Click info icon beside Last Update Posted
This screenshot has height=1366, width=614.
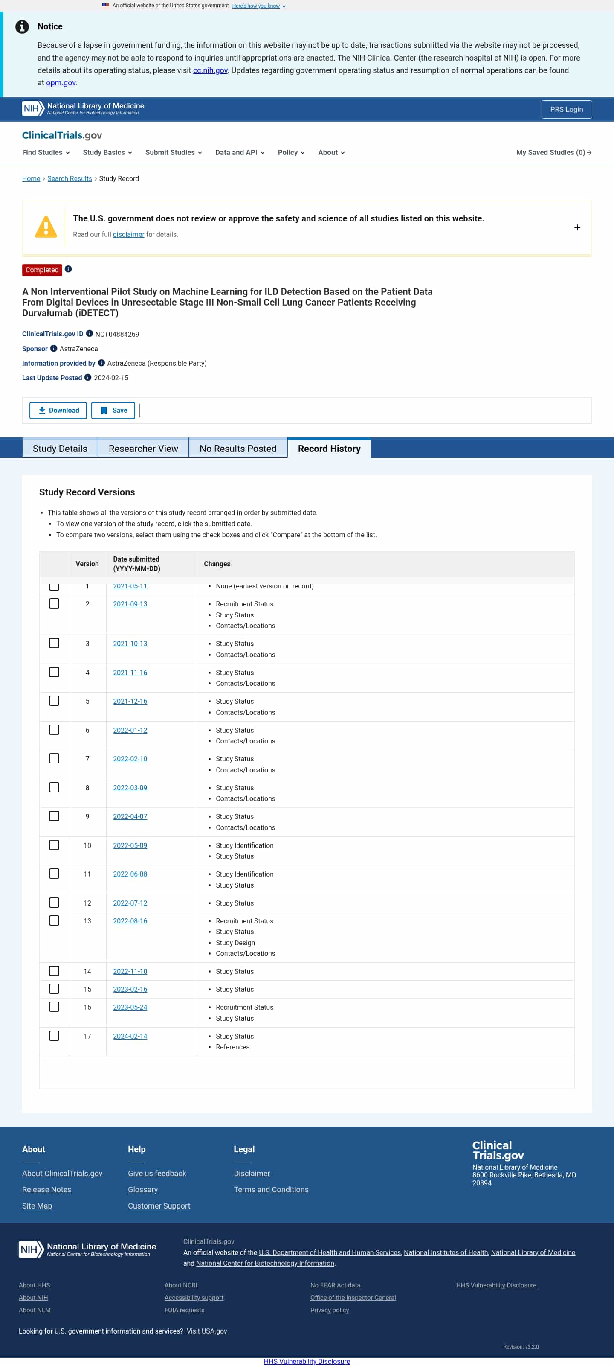coord(88,378)
